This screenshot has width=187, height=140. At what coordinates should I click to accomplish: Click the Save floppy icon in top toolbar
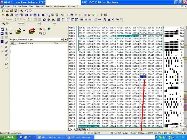tap(16, 11)
